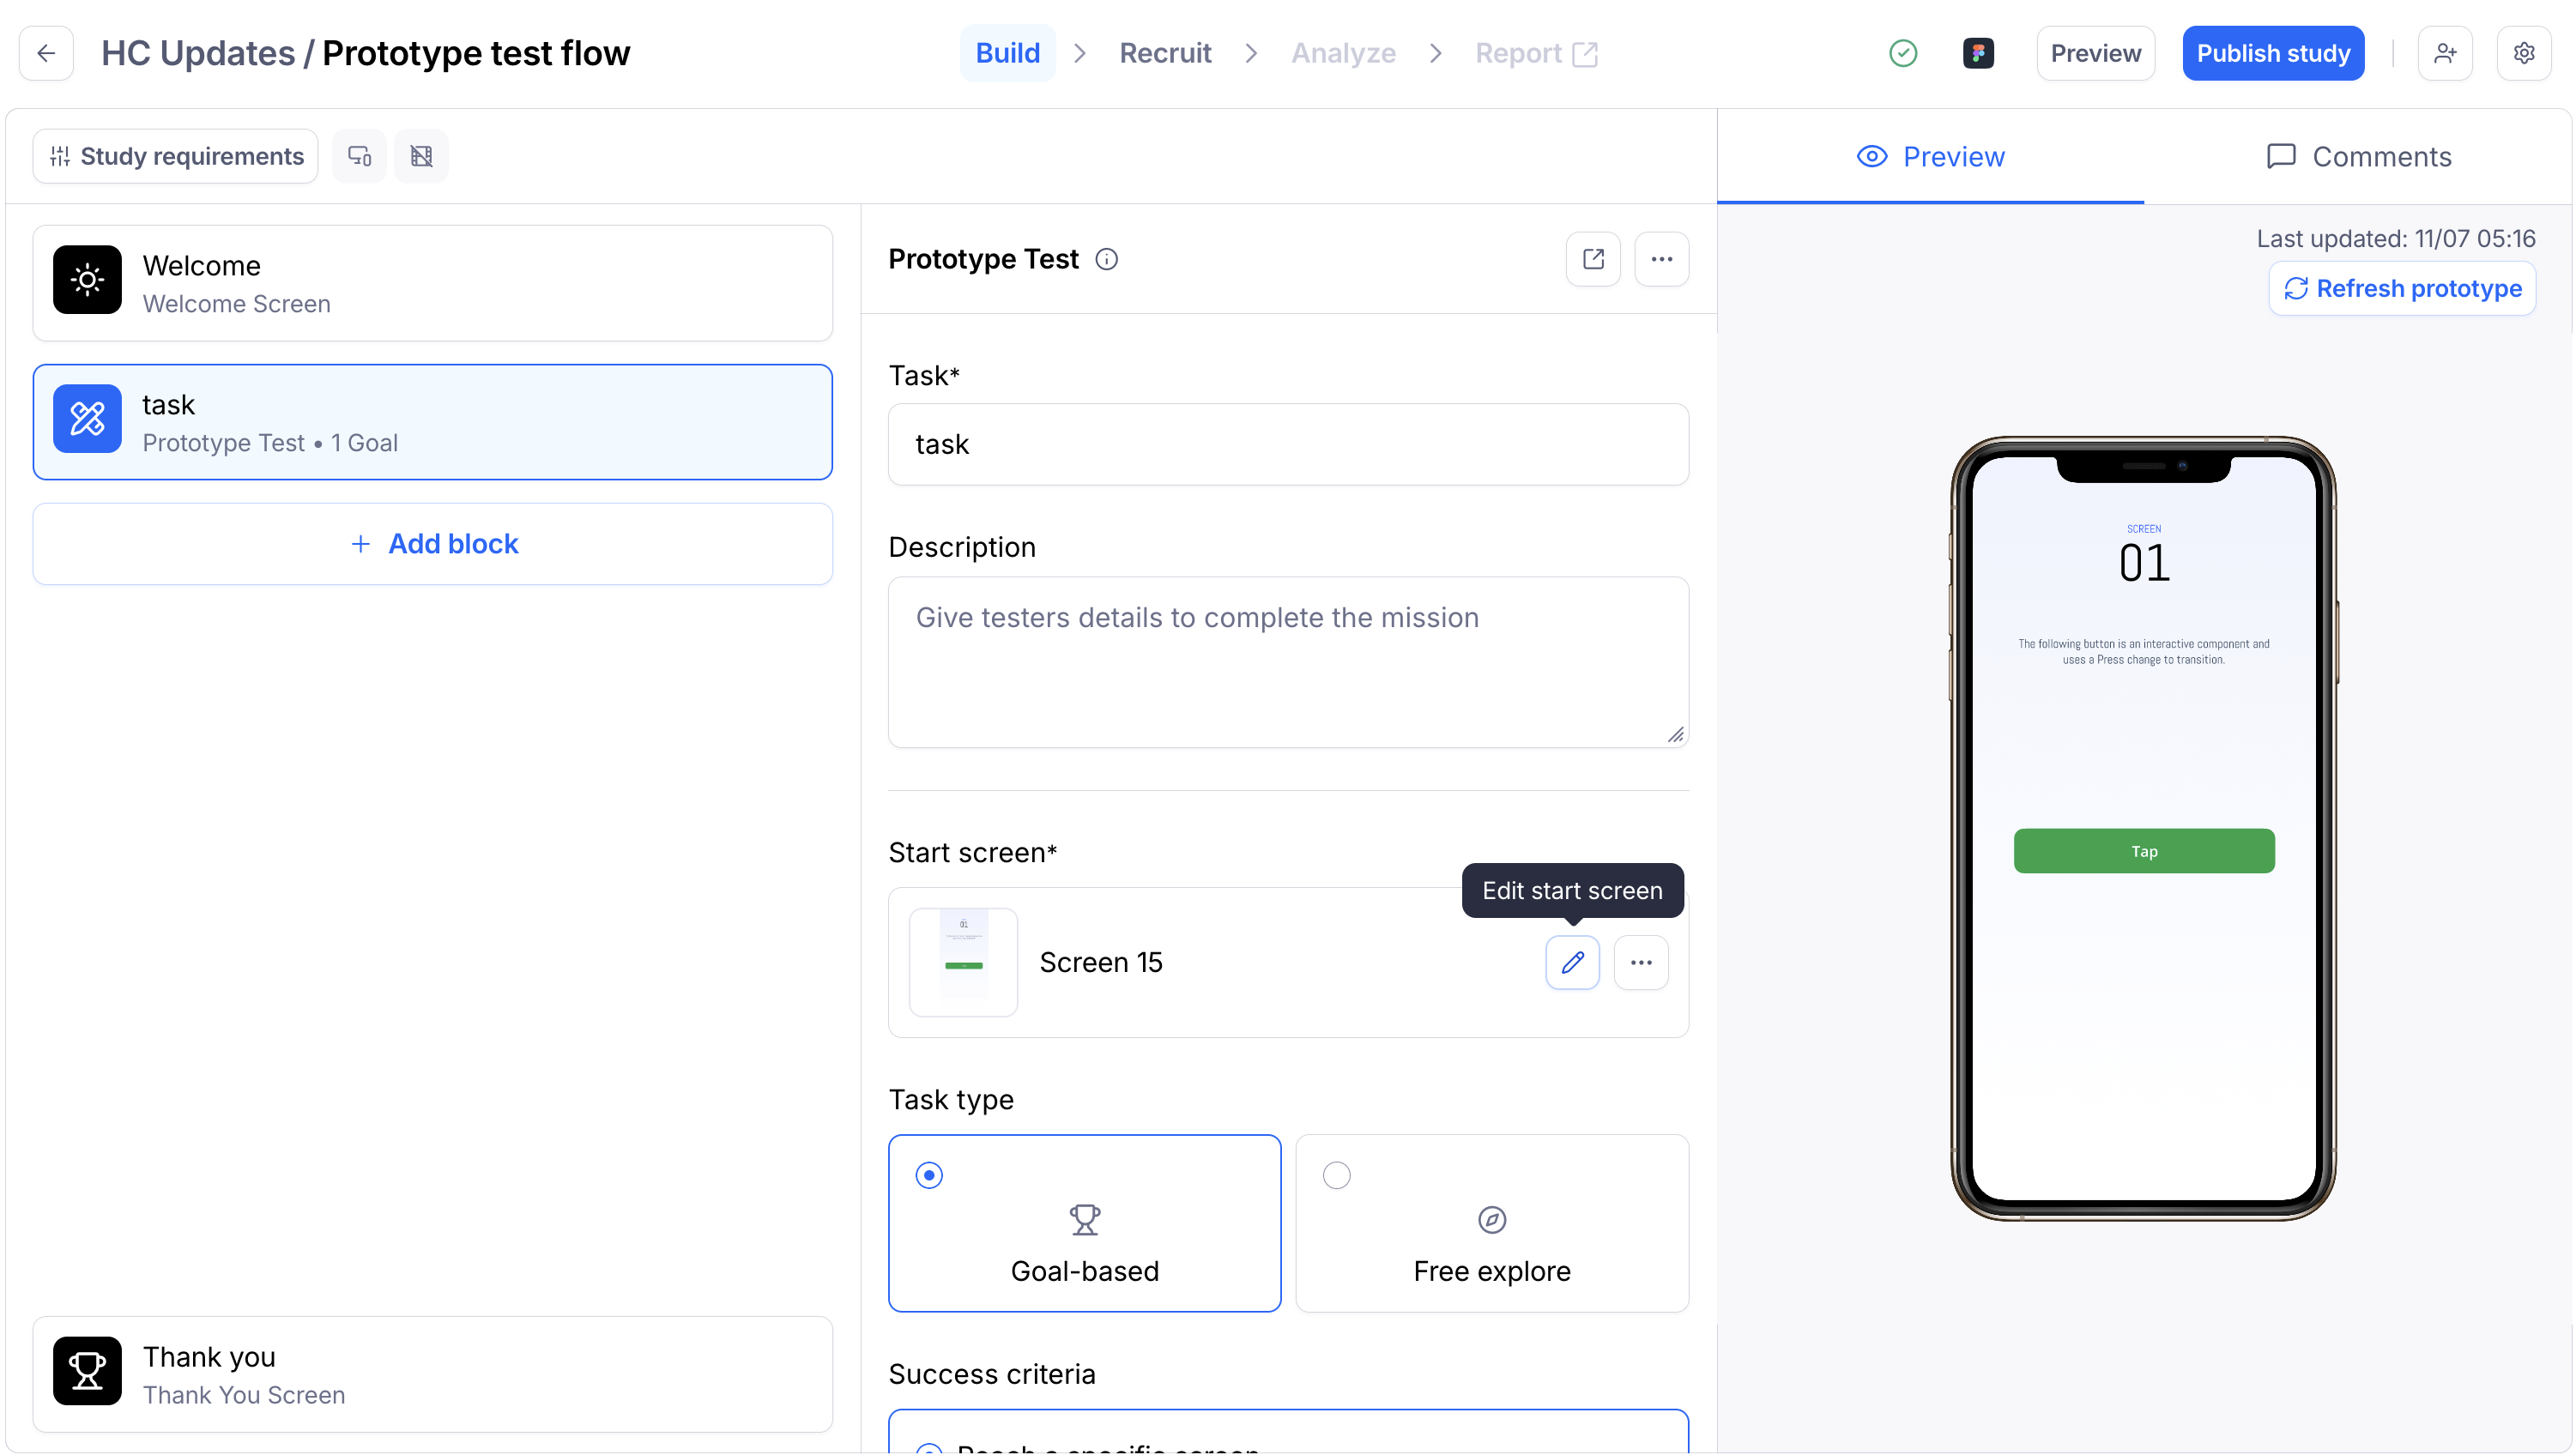Click the hide-layout icon beside devices
This screenshot has width=2576, height=1455.
point(421,156)
